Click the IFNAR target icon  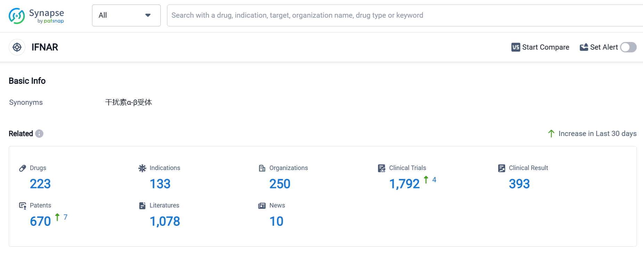point(17,47)
